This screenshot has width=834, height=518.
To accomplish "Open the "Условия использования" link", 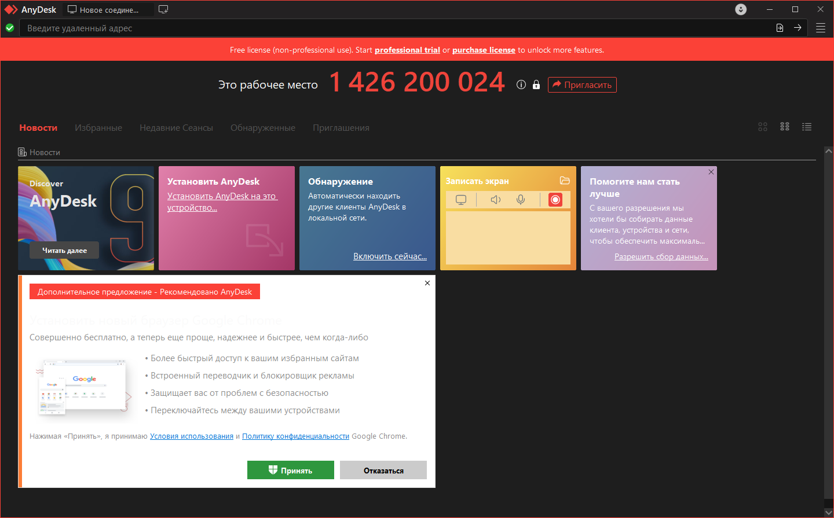I will [192, 436].
